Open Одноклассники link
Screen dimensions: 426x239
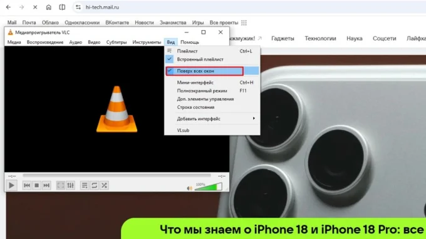point(82,23)
